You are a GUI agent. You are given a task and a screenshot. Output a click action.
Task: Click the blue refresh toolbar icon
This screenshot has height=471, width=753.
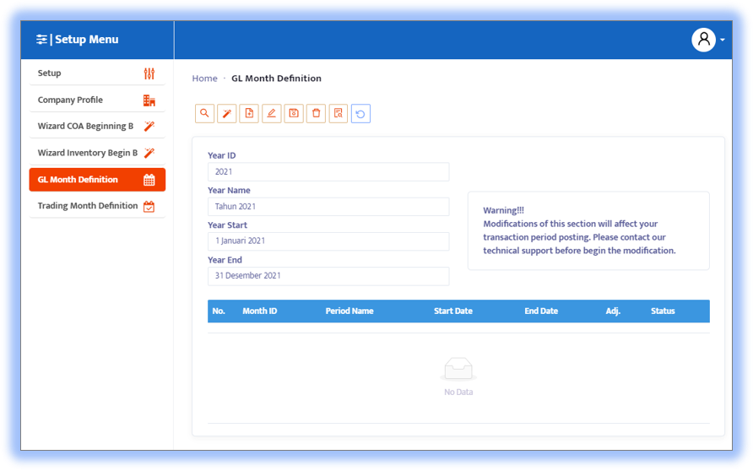click(360, 113)
